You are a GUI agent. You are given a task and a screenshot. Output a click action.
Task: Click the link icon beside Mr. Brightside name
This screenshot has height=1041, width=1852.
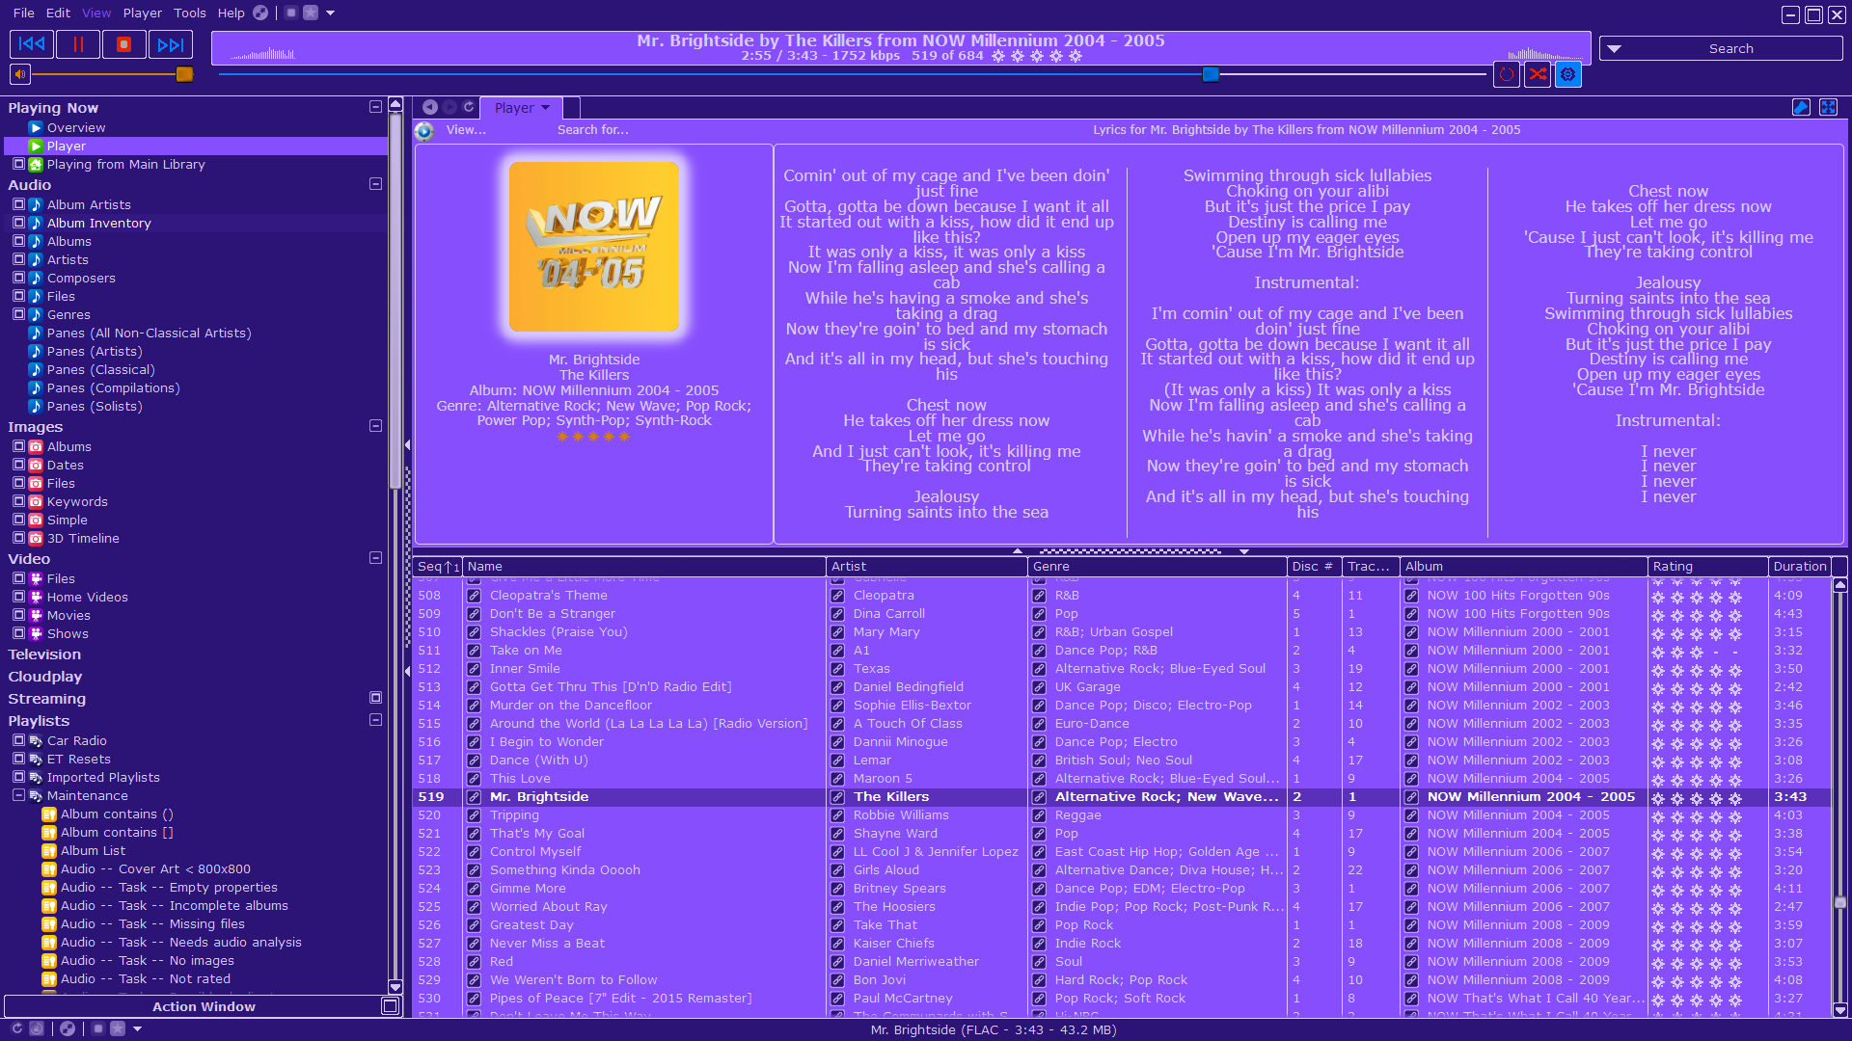[474, 797]
